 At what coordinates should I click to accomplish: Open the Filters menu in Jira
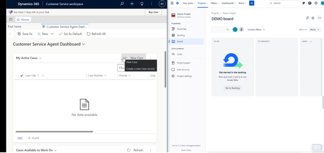[x=215, y=3]
